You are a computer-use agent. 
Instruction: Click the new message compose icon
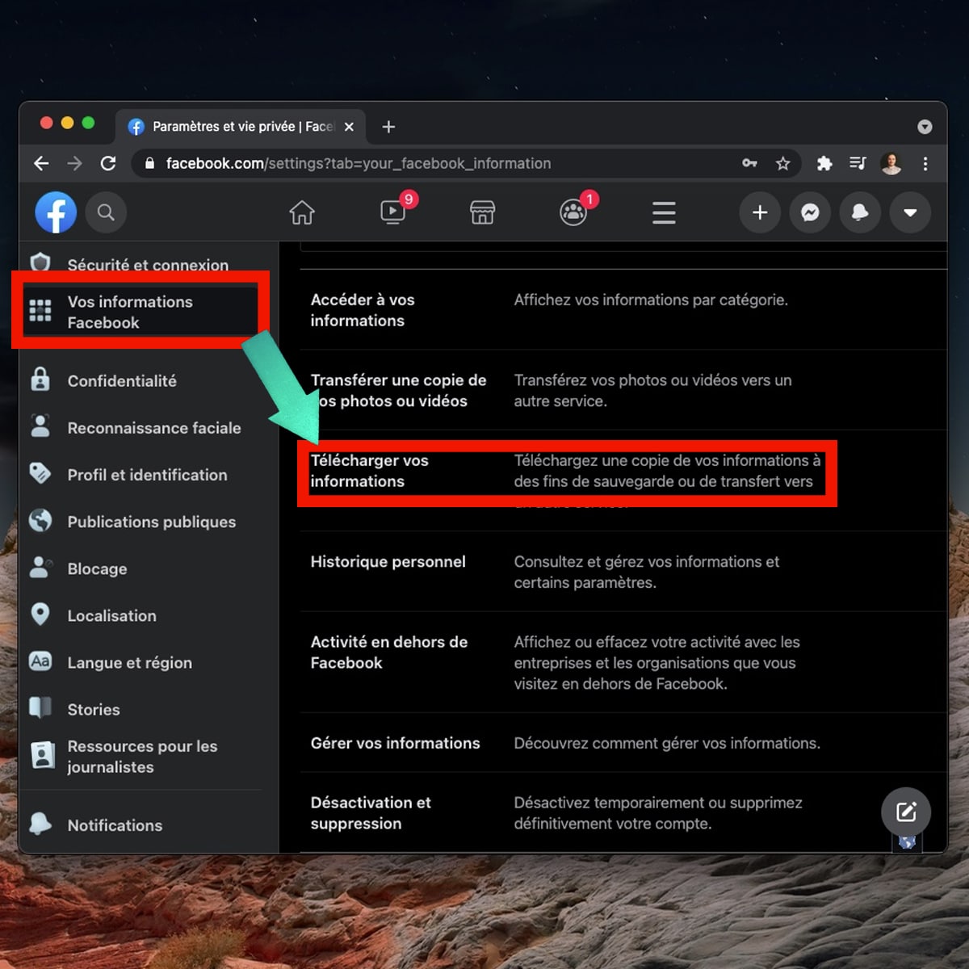click(x=906, y=812)
